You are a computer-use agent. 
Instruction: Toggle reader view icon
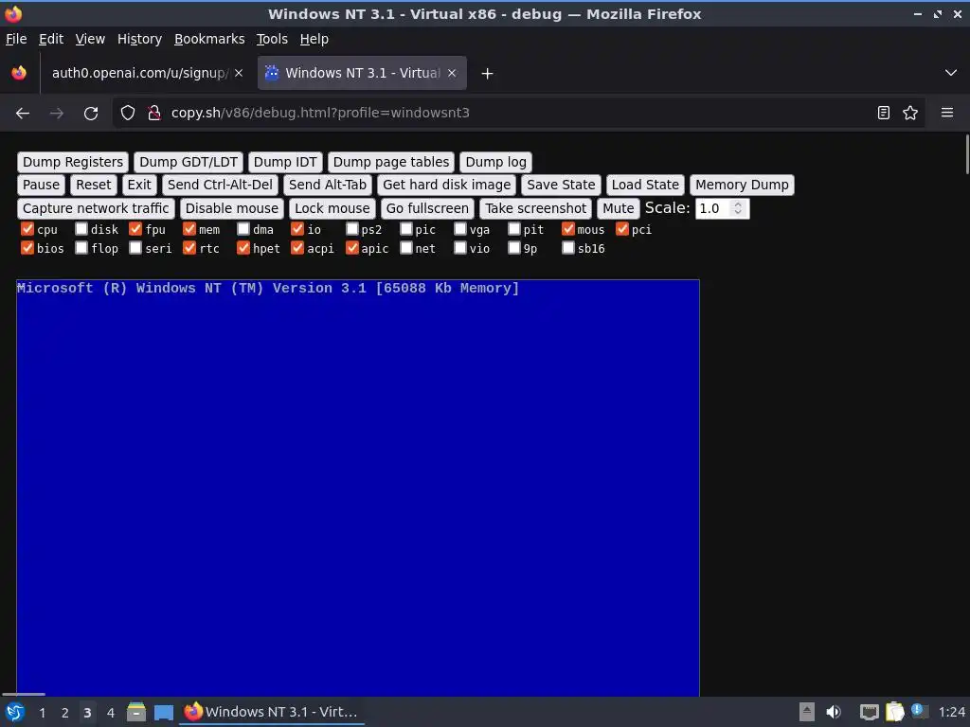tap(884, 114)
